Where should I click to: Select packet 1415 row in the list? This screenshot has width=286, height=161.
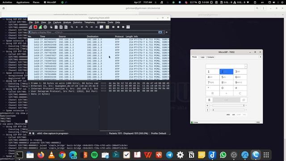[98, 53]
